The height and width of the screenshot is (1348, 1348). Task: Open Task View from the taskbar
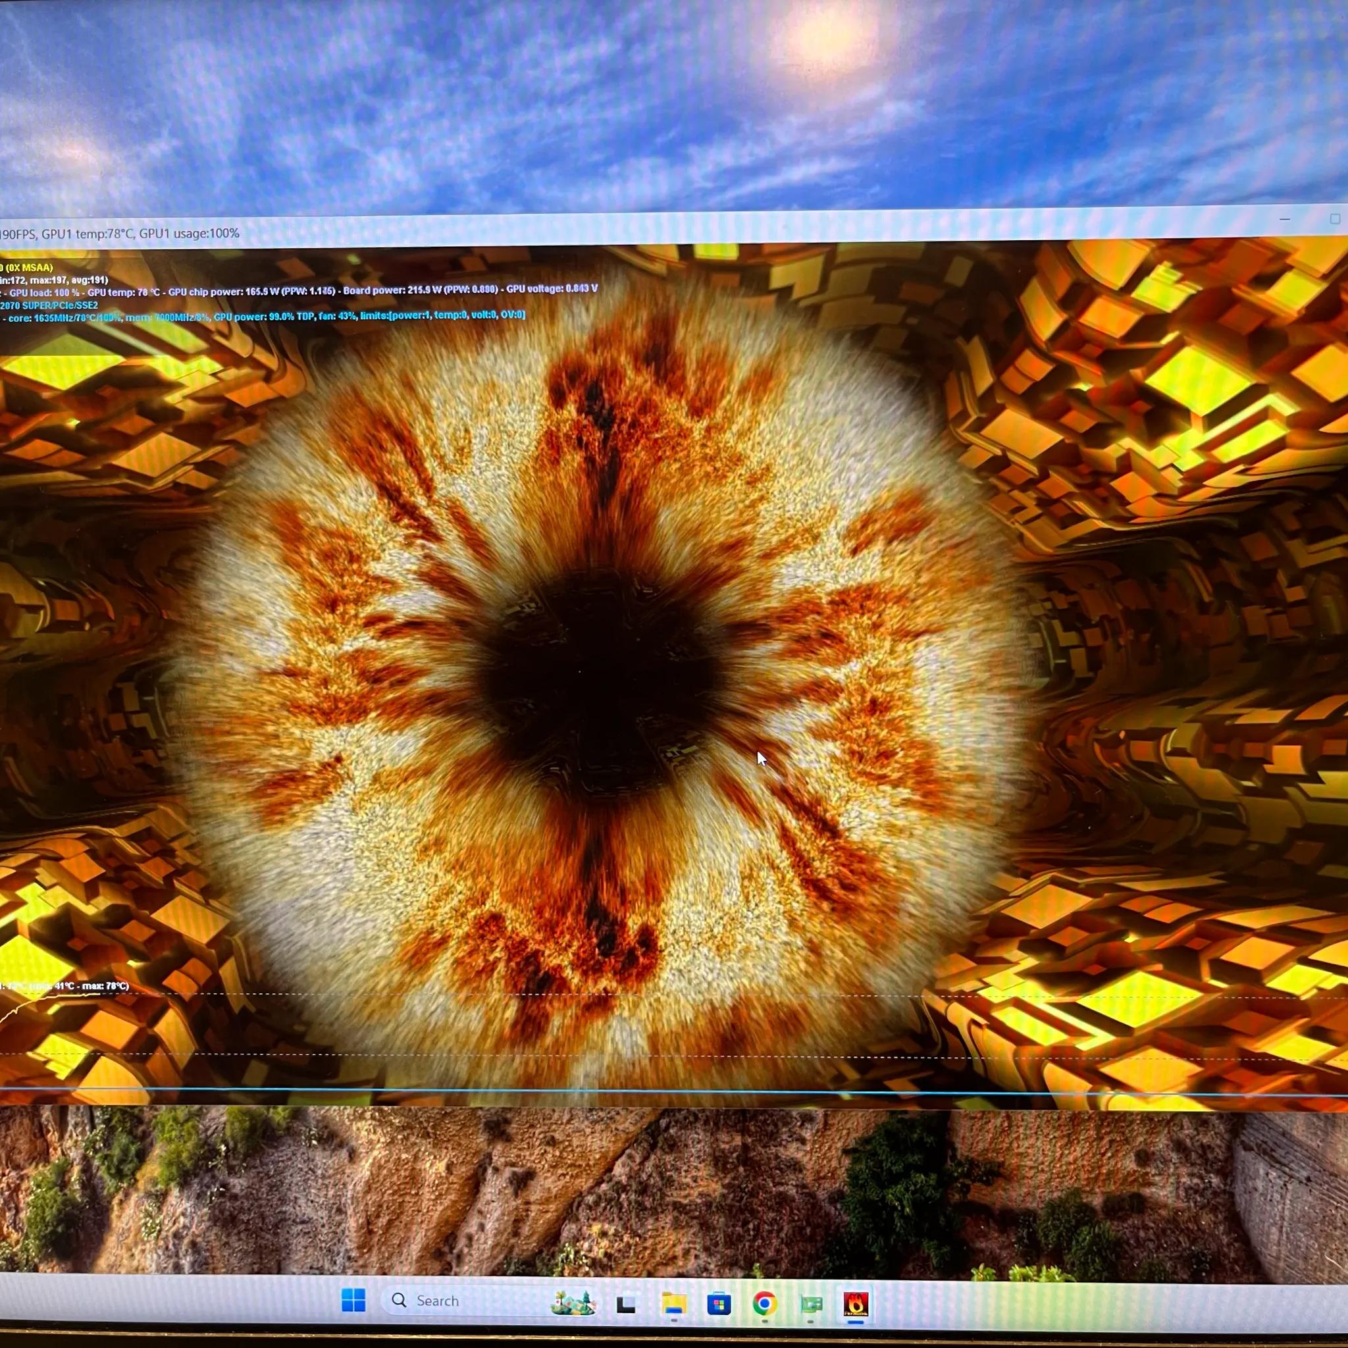[x=626, y=1303]
